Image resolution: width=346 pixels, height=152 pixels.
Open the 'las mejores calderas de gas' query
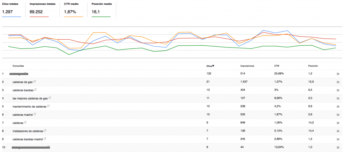tap(30, 99)
